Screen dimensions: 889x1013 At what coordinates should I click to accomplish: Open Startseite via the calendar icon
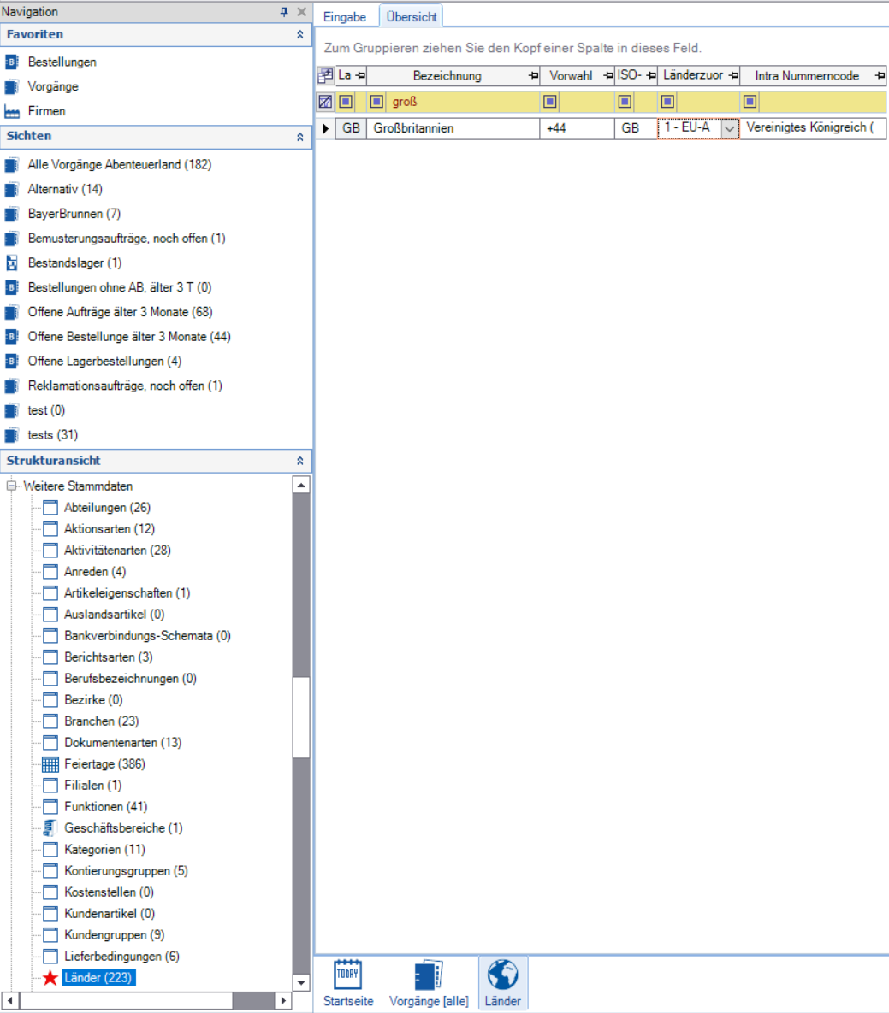[347, 975]
